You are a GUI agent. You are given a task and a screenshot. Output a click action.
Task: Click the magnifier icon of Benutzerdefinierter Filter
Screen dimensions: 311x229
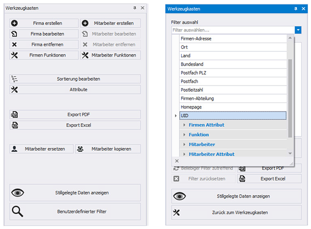coord(17,212)
